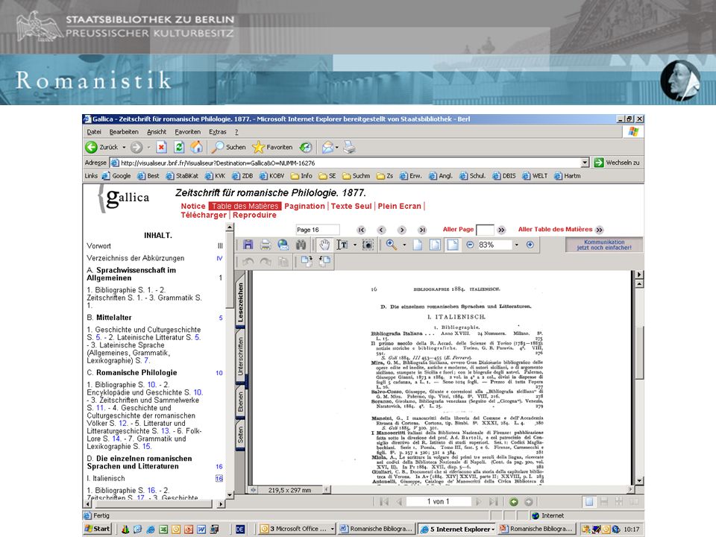Image resolution: width=716 pixels, height=537 pixels.
Task: Stop page loading with the red X icon
Action: coord(161,147)
